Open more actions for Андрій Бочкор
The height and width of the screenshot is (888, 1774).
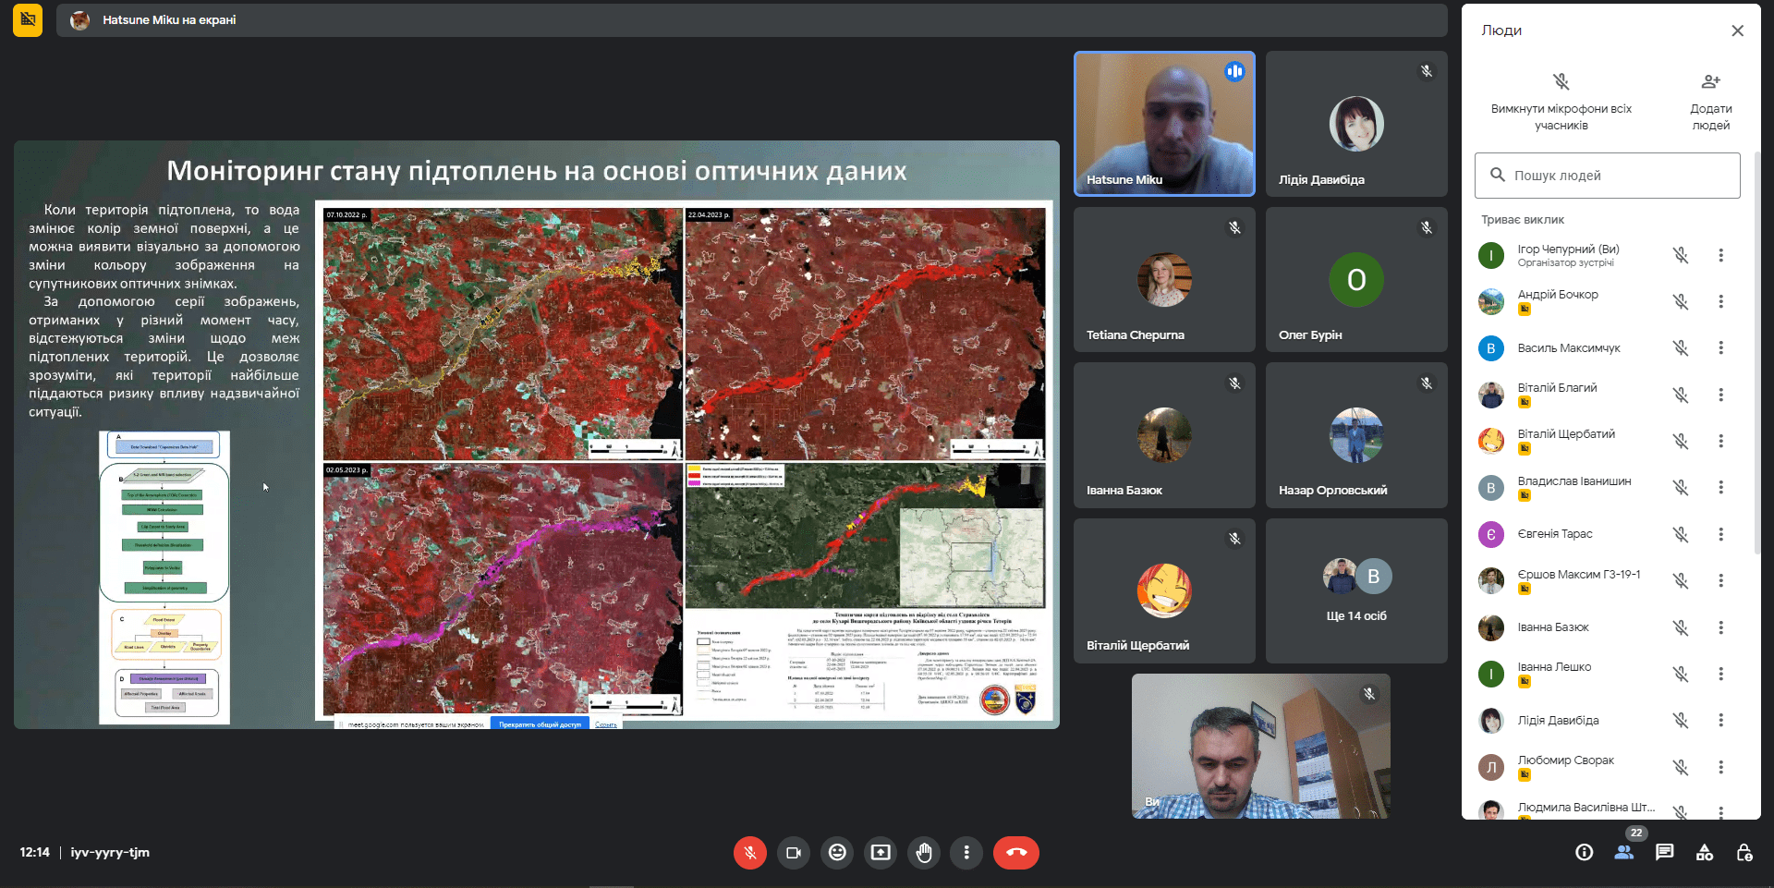tap(1720, 301)
